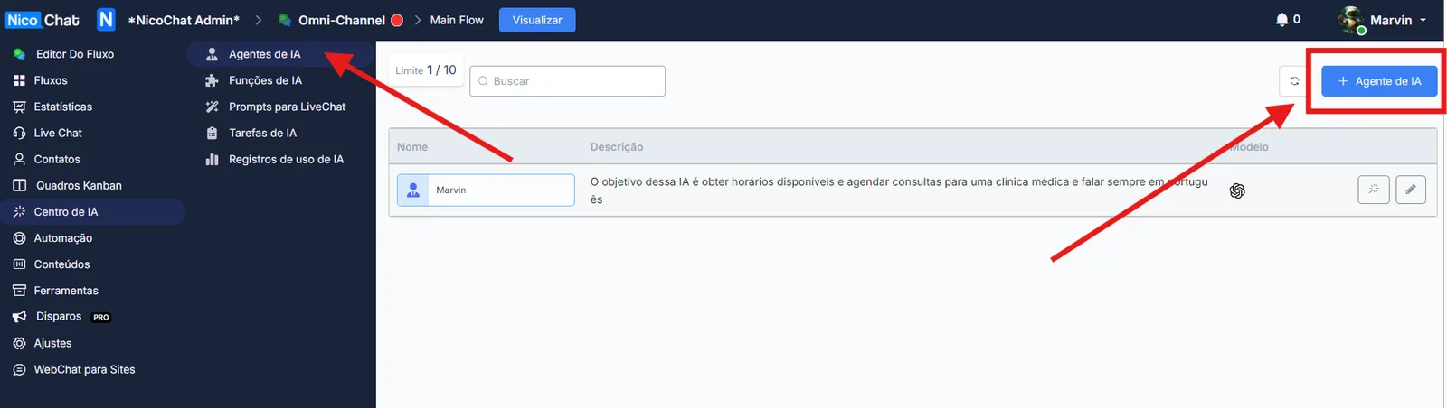1447x408 pixels.
Task: Click the Centro de IA sparkle icon
Action: pos(20,212)
